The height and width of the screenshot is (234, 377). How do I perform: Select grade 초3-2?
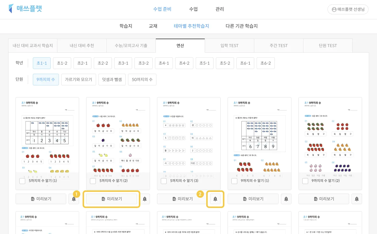(144, 63)
